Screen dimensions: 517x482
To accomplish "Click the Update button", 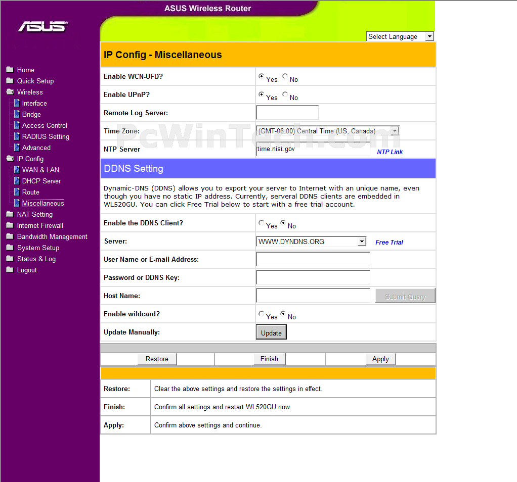I will click(271, 332).
